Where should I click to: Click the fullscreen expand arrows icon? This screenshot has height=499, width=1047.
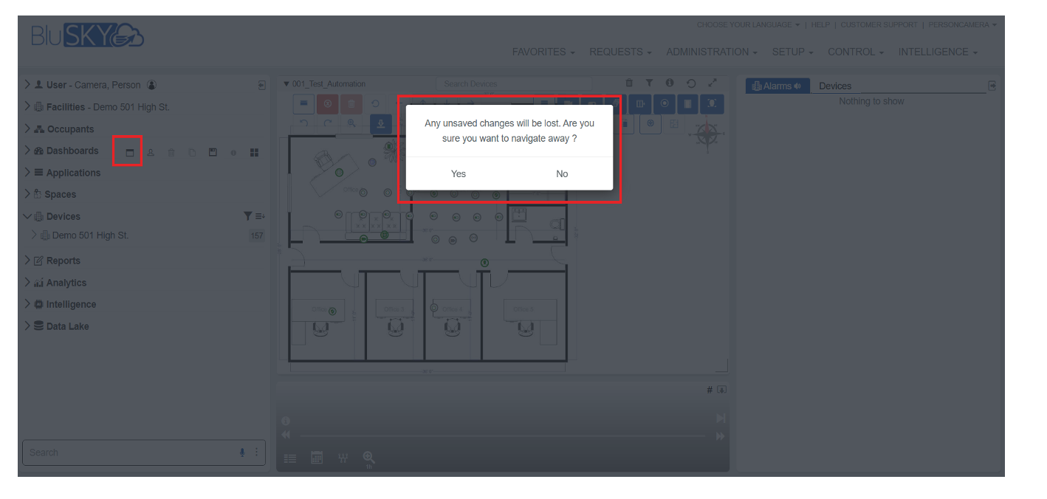[713, 83]
